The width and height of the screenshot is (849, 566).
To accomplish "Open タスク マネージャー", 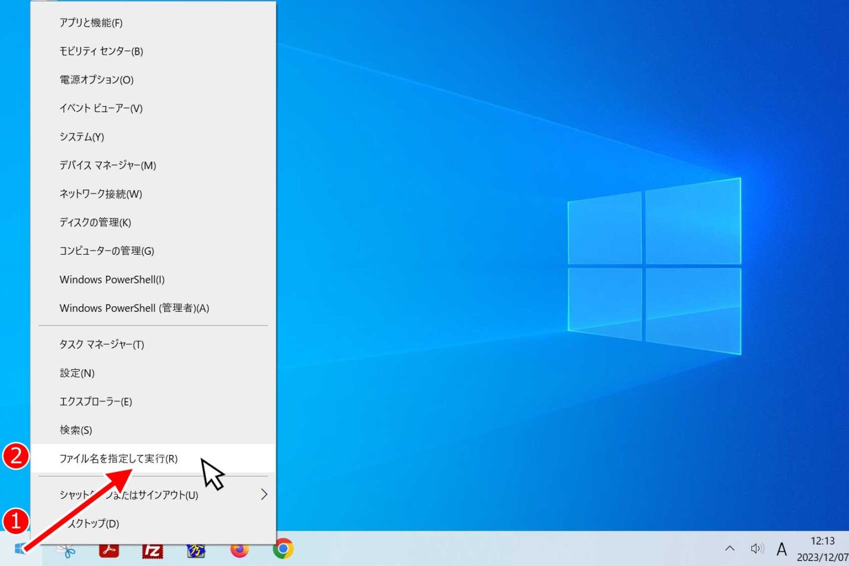I will [101, 344].
